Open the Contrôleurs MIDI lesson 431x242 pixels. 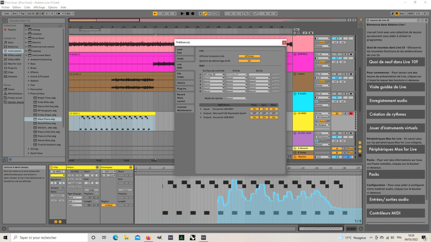395,213
